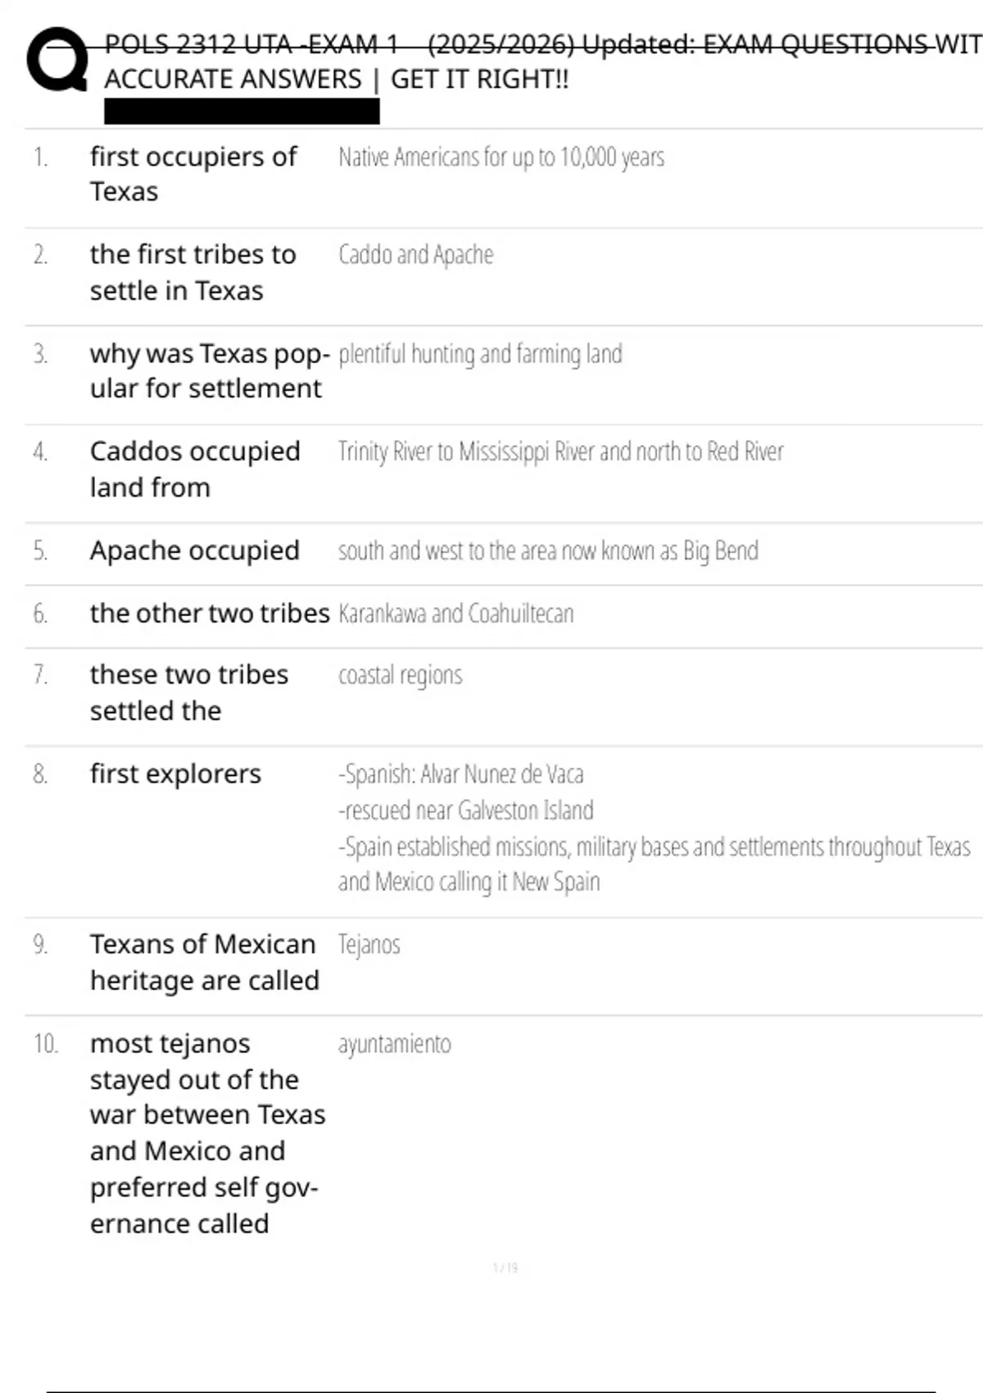Image resolution: width=983 pixels, height=1393 pixels.
Task: Click the answer 'Karankawa and Coahuiltecan'
Action: pos(455,613)
